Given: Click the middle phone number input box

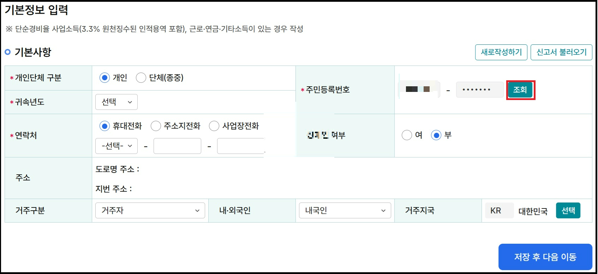Looking at the screenshot, I should tap(177, 146).
